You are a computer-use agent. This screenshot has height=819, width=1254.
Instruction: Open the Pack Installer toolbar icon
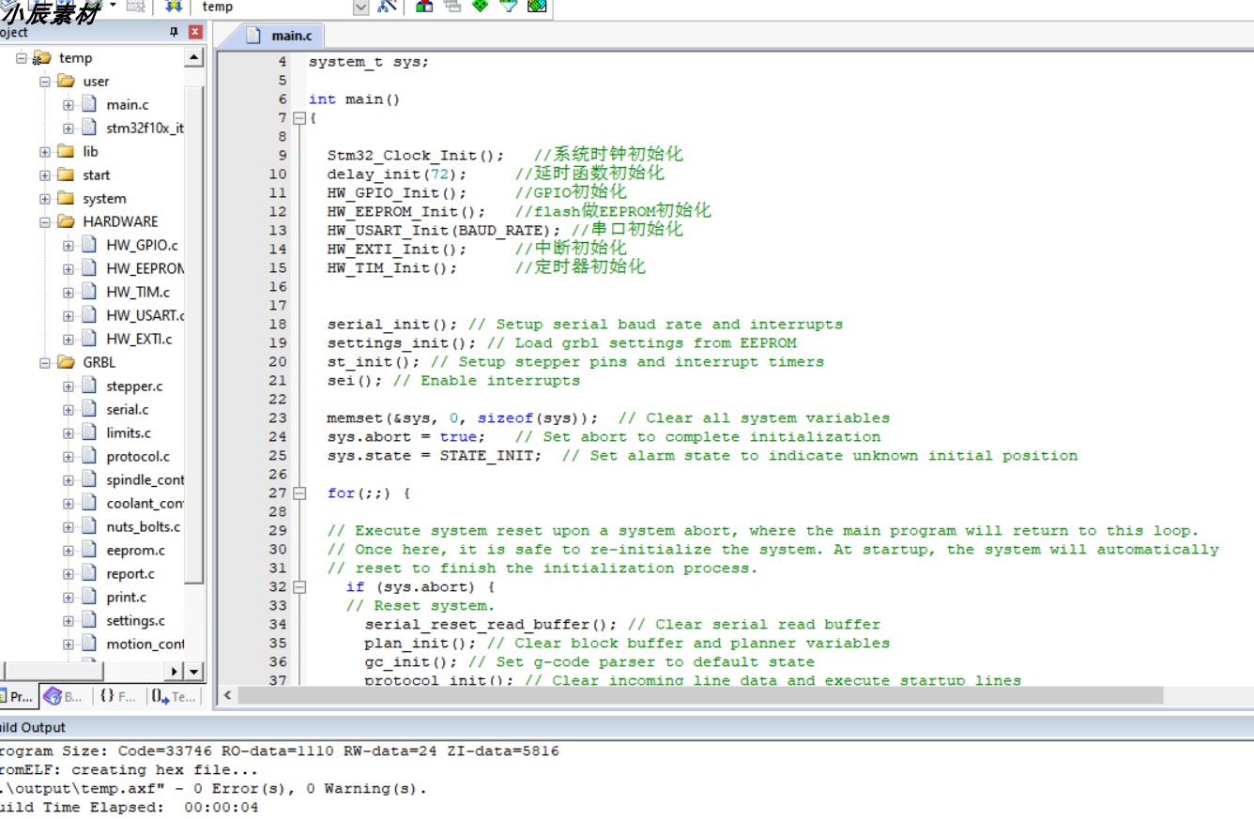coord(537,6)
